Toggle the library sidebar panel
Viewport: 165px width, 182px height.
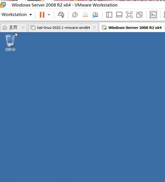click(x=109, y=15)
